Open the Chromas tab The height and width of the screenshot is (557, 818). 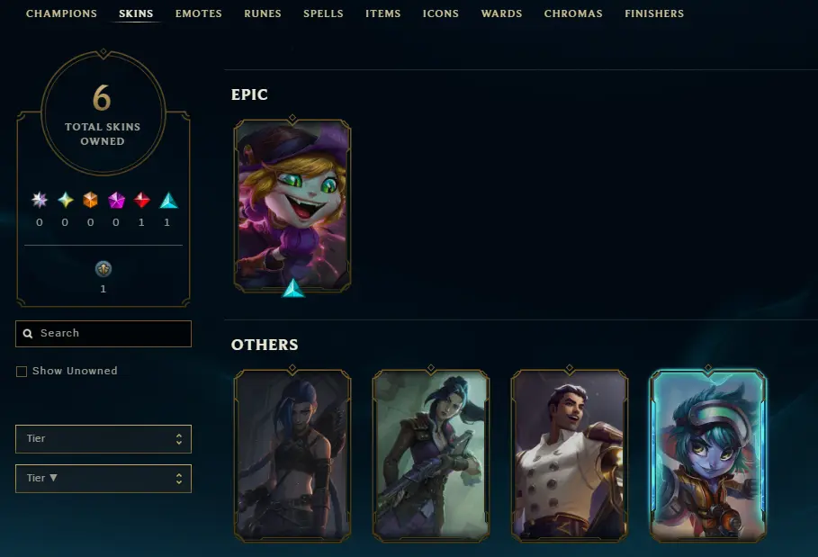[x=573, y=13]
